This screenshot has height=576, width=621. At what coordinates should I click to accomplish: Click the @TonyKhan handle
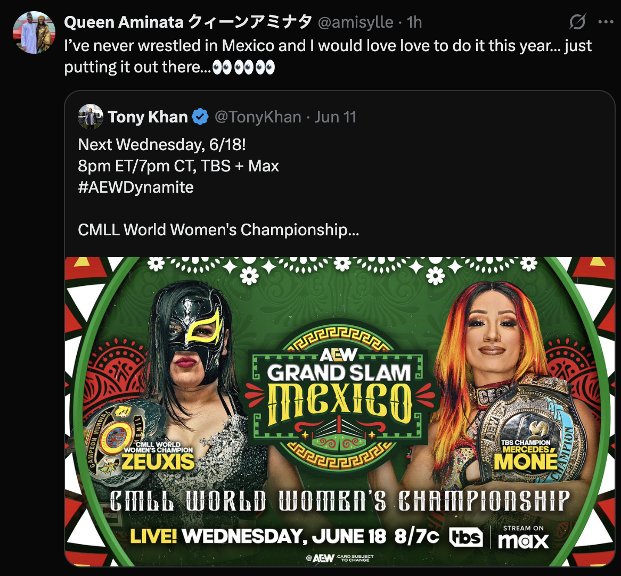click(258, 117)
